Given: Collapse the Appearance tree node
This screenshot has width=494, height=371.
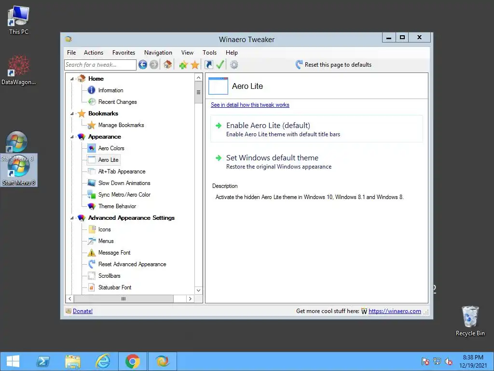Looking at the screenshot, I should [72, 137].
